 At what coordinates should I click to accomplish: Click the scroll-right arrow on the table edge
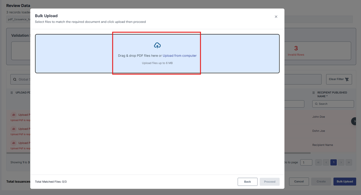pyautogui.click(x=355, y=121)
